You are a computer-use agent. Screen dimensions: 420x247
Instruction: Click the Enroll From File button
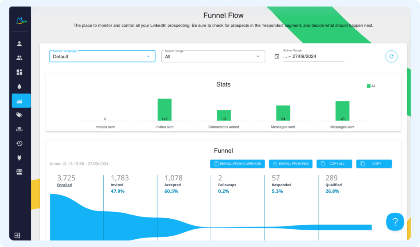(291, 164)
